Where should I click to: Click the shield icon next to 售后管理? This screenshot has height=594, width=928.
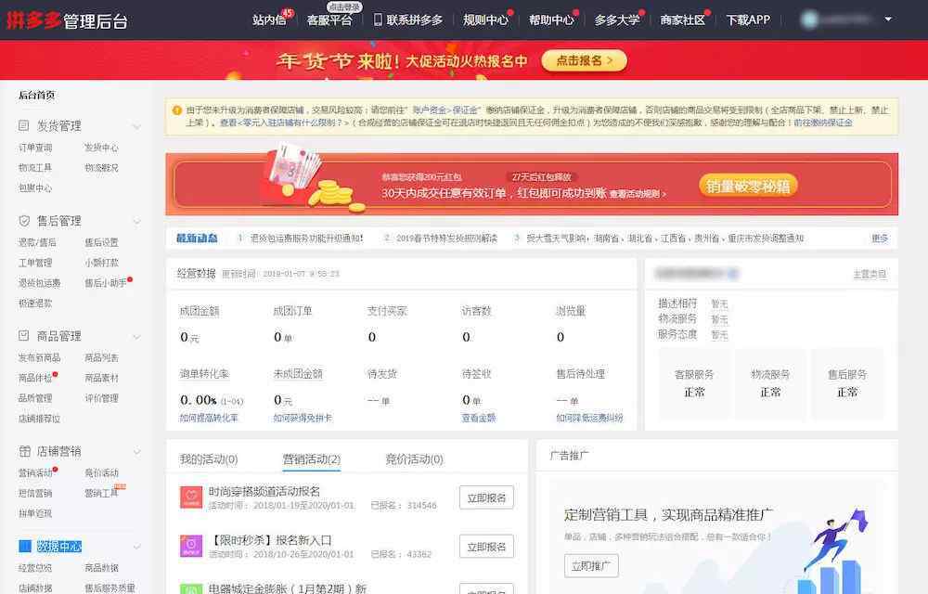click(24, 221)
